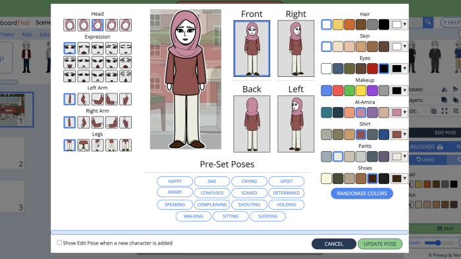Select the fifth legs pose
The width and height of the screenshot is (461, 259).
(x=126, y=145)
